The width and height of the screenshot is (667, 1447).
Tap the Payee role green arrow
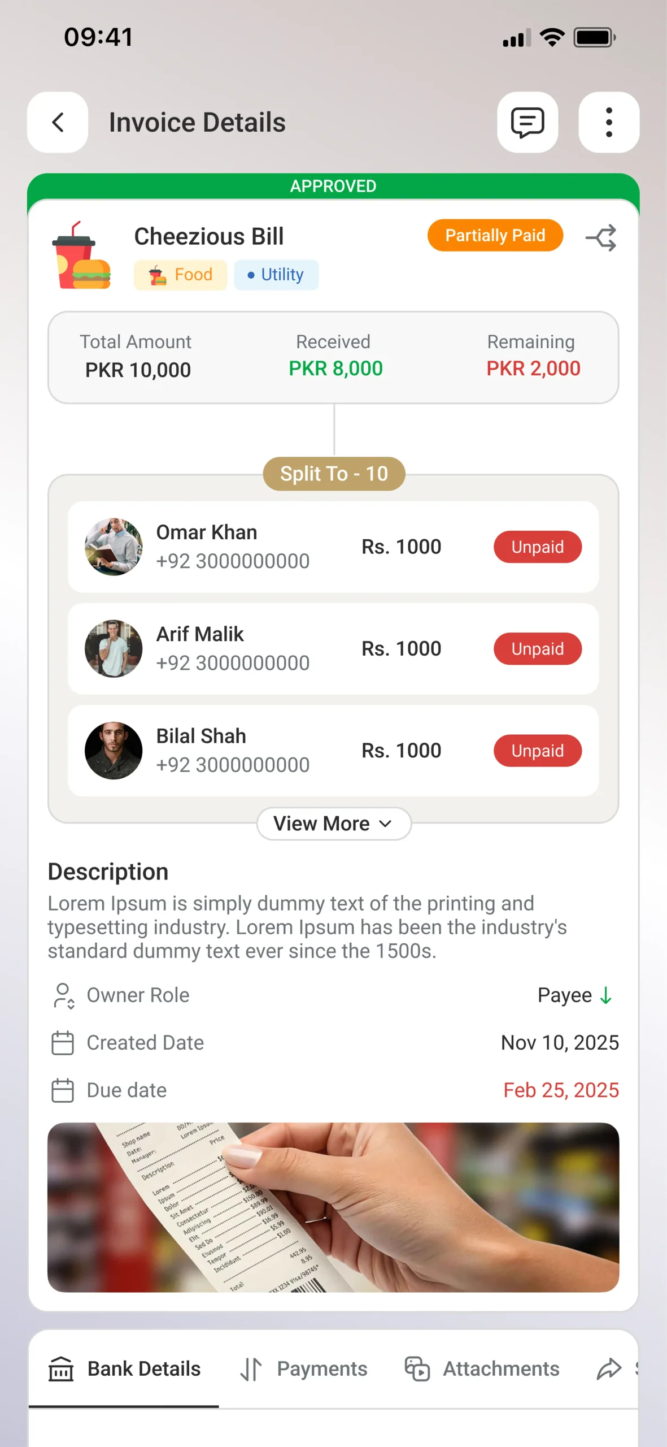tap(606, 995)
